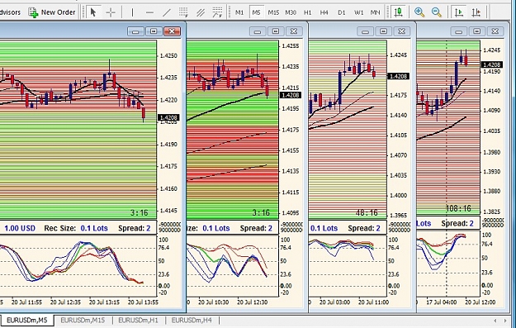Click the 1.3980 price axis label
This screenshot has width=516, height=328.
pyautogui.click(x=492, y=153)
